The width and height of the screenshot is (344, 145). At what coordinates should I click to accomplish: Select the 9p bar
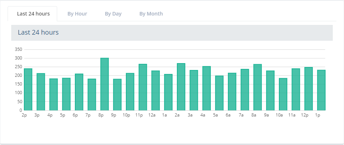[117, 95]
